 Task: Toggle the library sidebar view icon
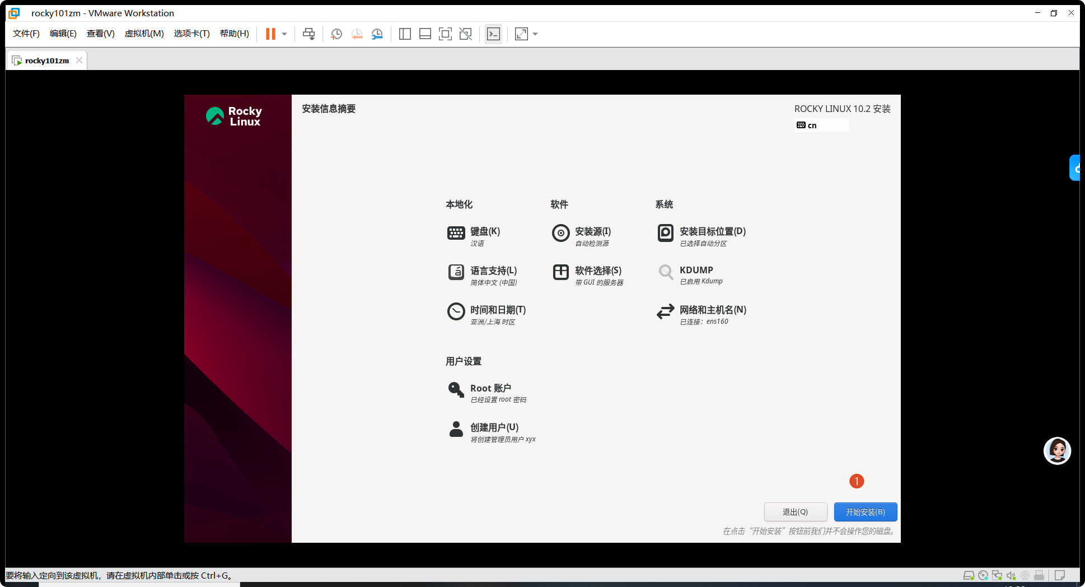pyautogui.click(x=405, y=34)
